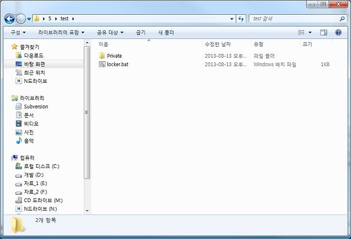Screen dimensions: 351x239
Task: Select the locker.bat file icon
Action: (x=102, y=64)
